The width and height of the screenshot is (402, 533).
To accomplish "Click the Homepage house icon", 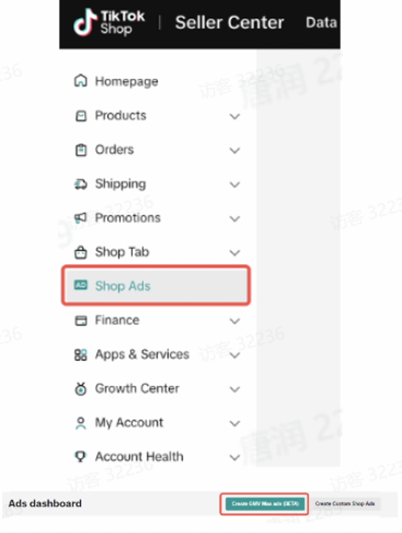I will [81, 81].
